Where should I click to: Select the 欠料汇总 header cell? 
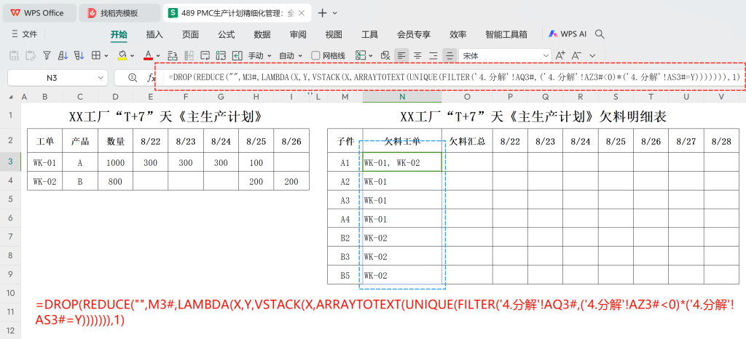click(467, 140)
